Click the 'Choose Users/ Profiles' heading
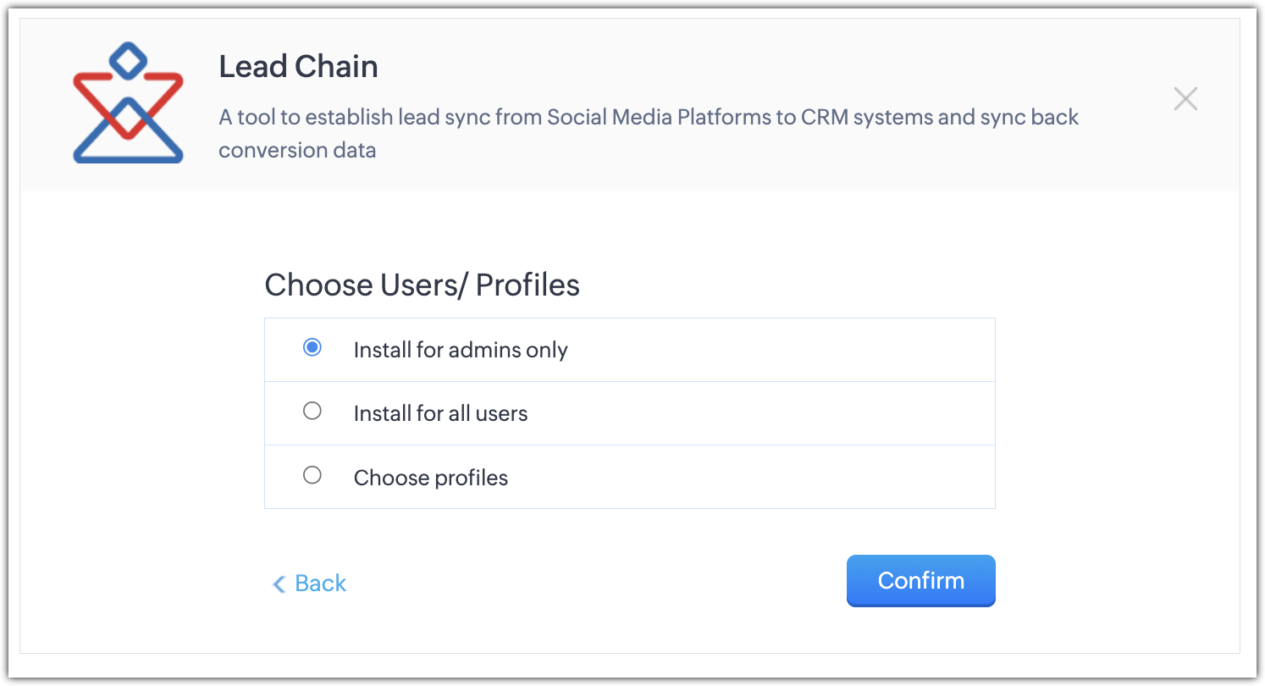The image size is (1265, 686). [422, 285]
